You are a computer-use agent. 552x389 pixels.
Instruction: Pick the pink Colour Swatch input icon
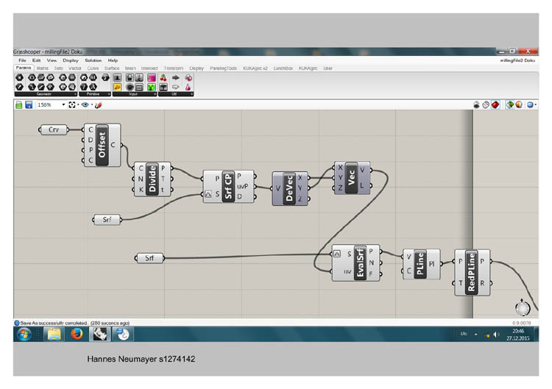(x=152, y=78)
